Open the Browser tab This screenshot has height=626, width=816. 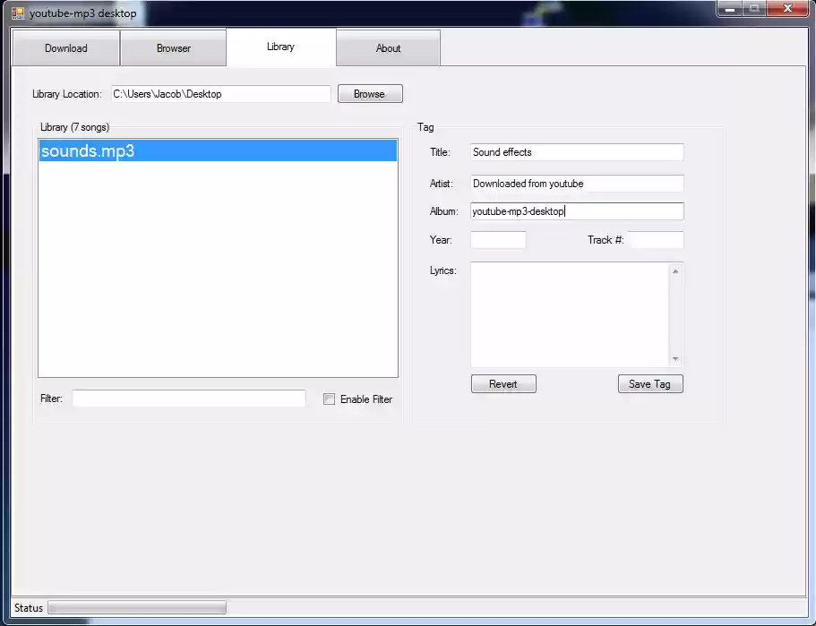coord(173,47)
